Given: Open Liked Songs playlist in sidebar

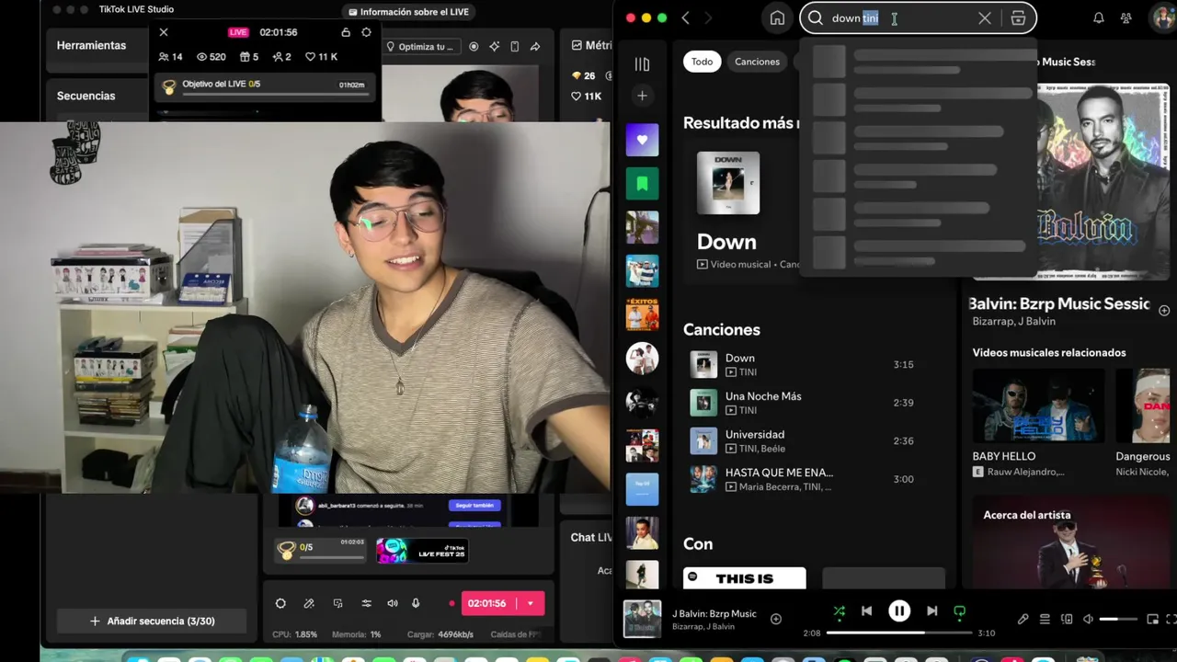Looking at the screenshot, I should [x=642, y=140].
